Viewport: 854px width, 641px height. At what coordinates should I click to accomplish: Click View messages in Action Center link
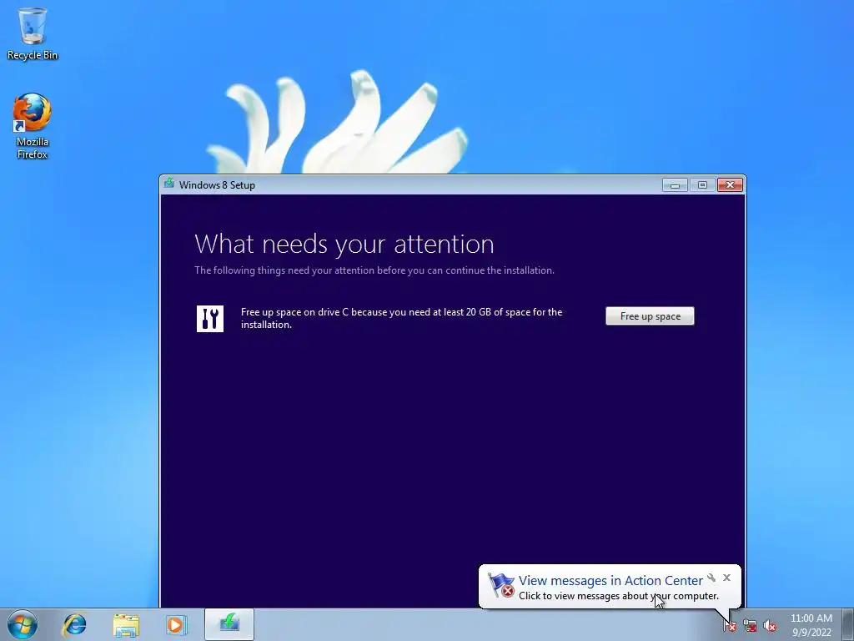point(610,581)
